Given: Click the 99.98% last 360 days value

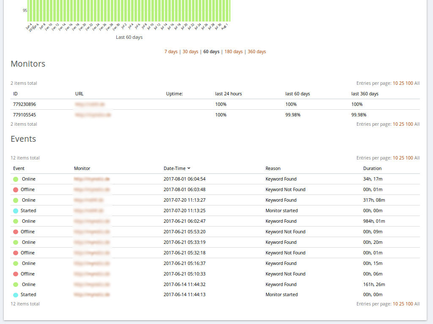Looking at the screenshot, I should point(359,115).
